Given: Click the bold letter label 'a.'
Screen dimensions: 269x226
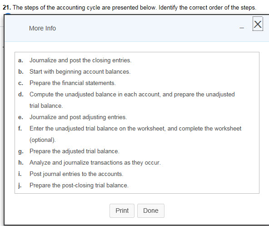Looking at the screenshot, I should [x=20, y=60].
